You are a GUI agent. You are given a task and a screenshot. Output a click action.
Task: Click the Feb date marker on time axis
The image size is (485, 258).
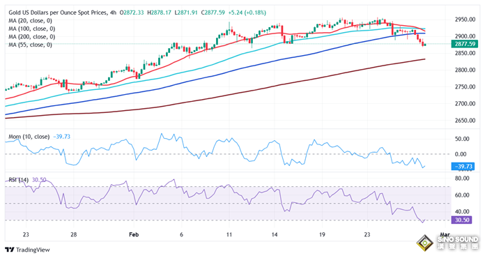coord(134,234)
